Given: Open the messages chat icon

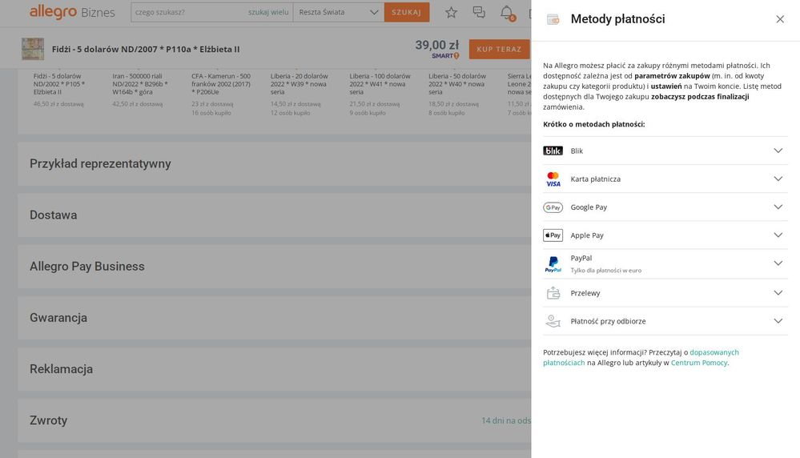Looking at the screenshot, I should pos(479,12).
